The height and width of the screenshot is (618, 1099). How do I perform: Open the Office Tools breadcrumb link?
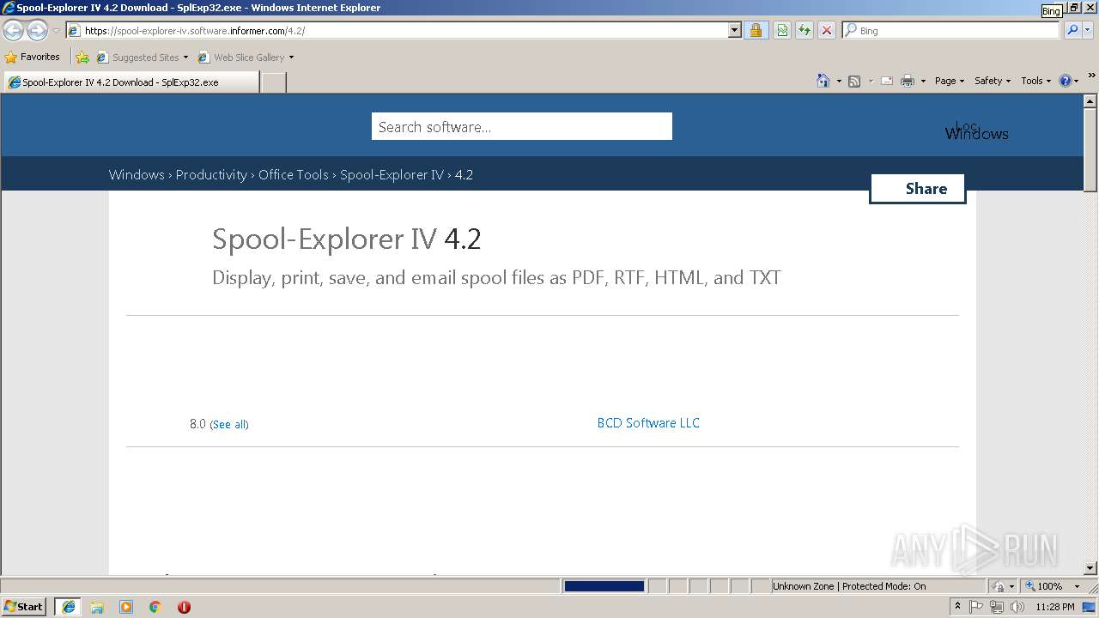(x=294, y=174)
